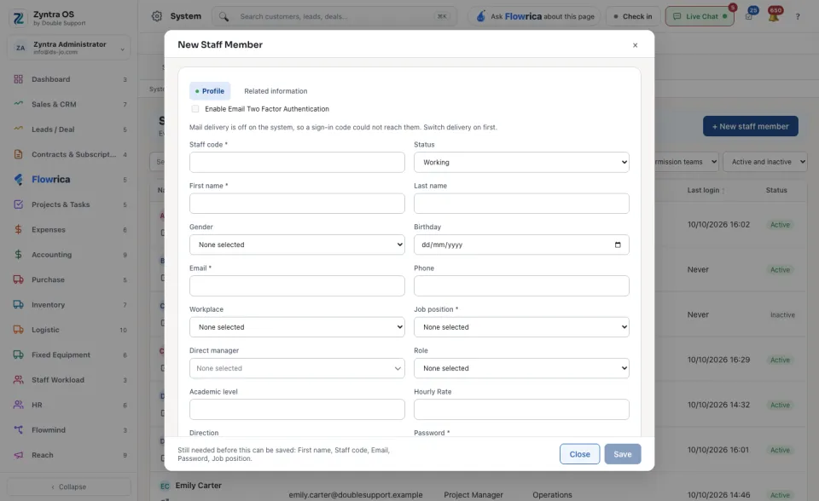Open the Direct manager dropdown
819x501 pixels.
(297, 368)
